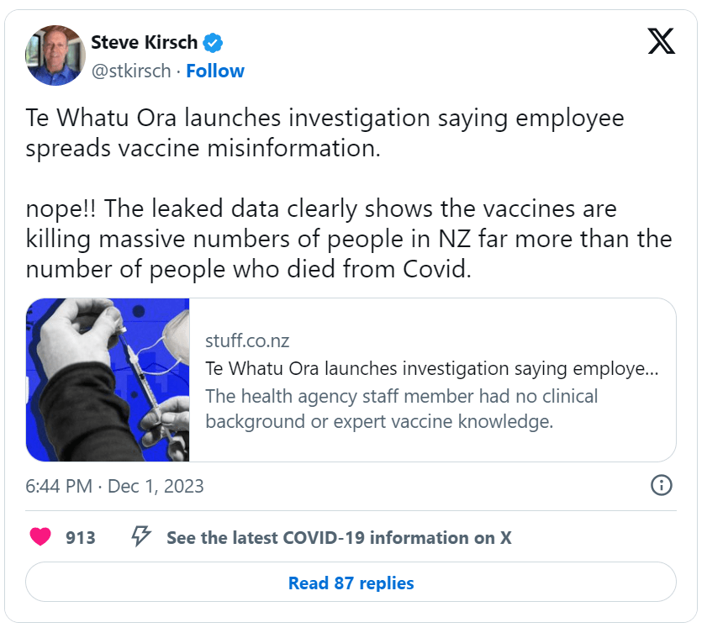
Task: Open the stuff.co.nz domain label
Action: click(x=246, y=340)
